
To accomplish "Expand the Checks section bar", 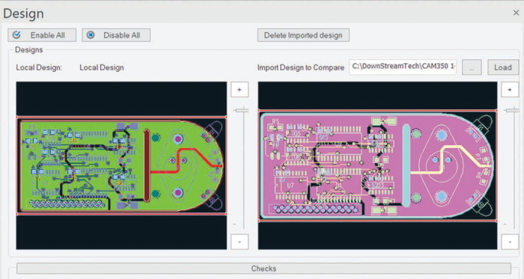I will [x=263, y=269].
